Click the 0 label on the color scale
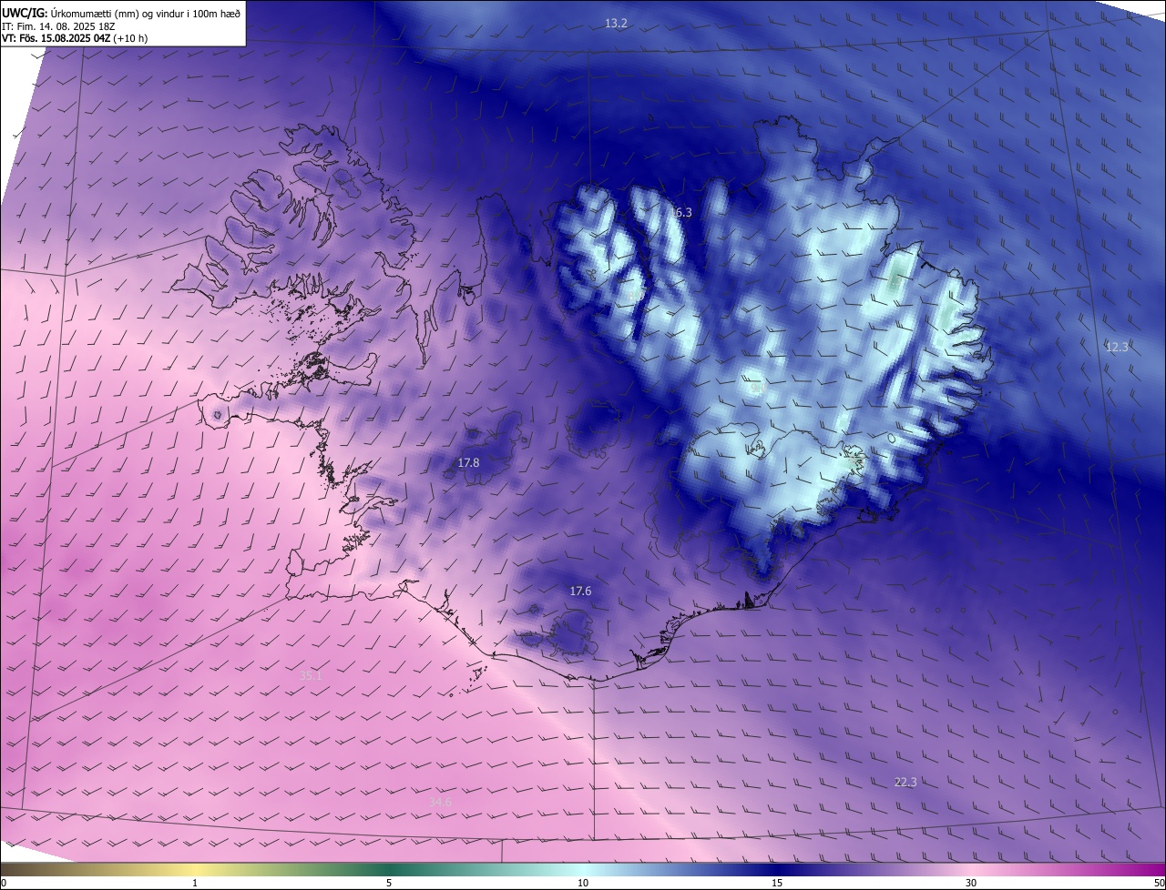The image size is (1166, 890). pos(4,883)
